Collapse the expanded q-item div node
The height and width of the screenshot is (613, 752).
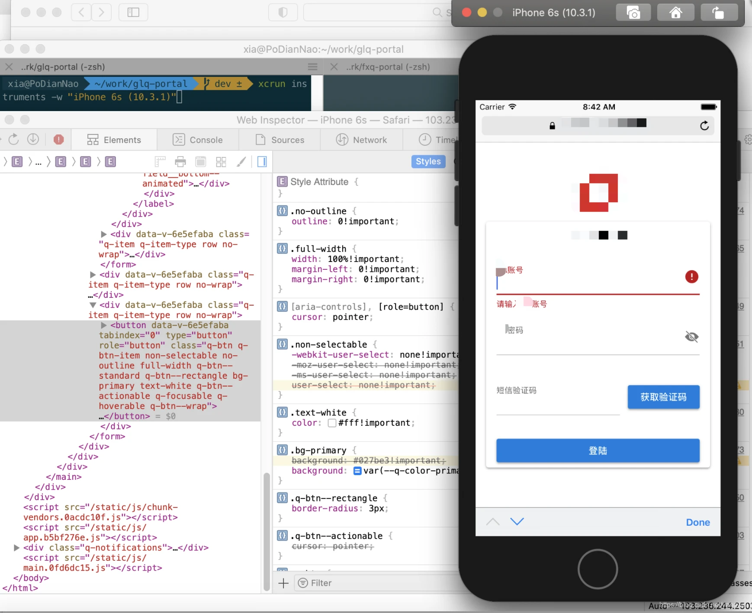click(93, 305)
